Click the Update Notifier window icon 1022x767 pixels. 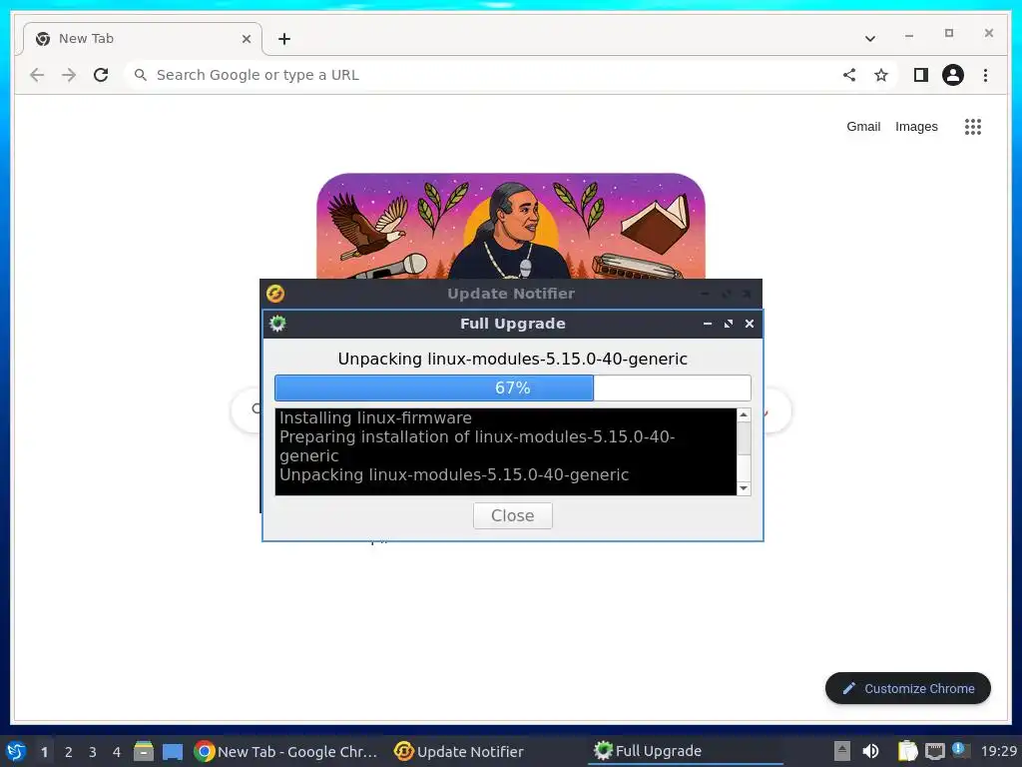[x=275, y=294]
